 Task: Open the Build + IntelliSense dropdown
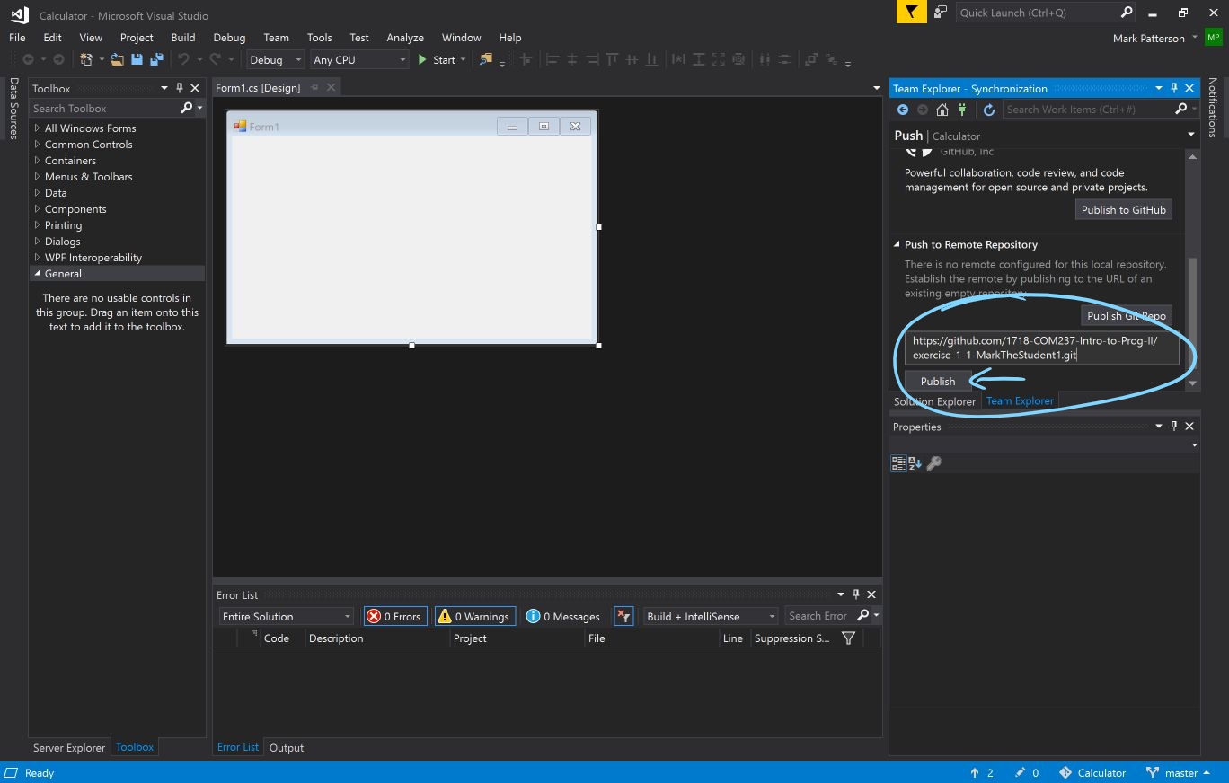tap(710, 616)
